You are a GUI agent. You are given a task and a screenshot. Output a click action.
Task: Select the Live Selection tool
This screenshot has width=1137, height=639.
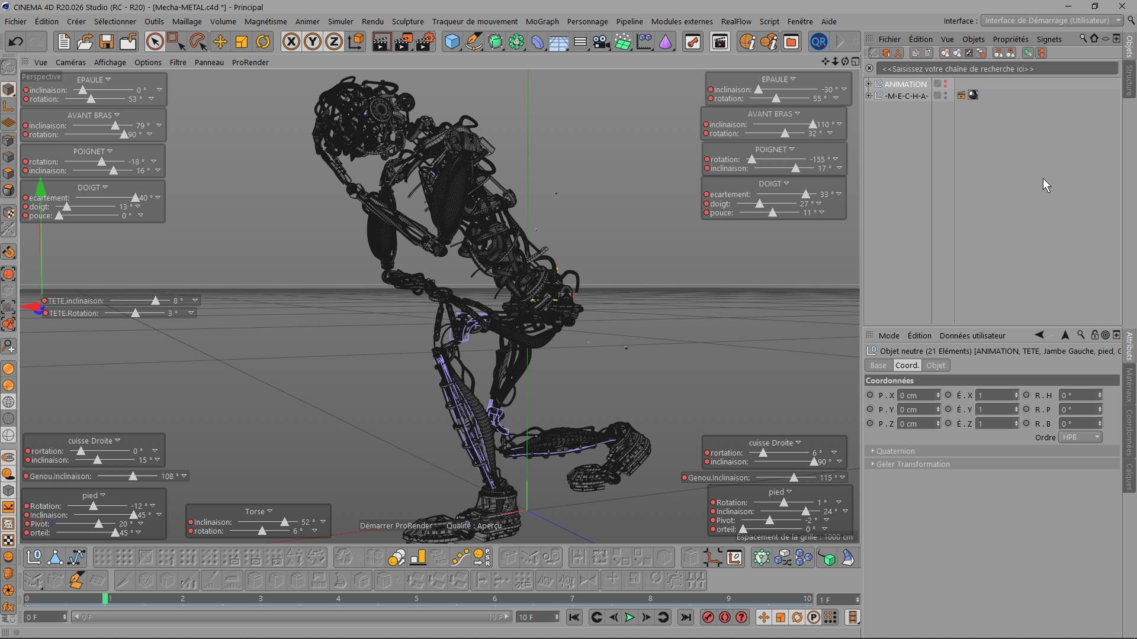(155, 42)
